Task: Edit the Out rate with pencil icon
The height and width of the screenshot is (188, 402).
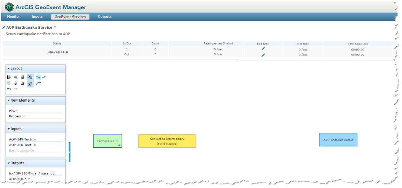Action: [263, 55]
